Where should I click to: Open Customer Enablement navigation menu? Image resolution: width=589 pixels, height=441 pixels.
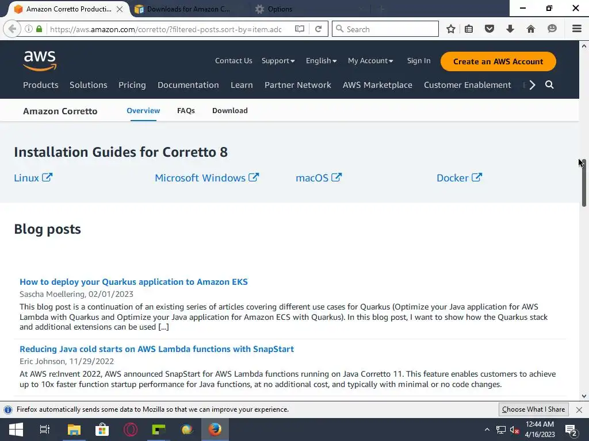(467, 85)
